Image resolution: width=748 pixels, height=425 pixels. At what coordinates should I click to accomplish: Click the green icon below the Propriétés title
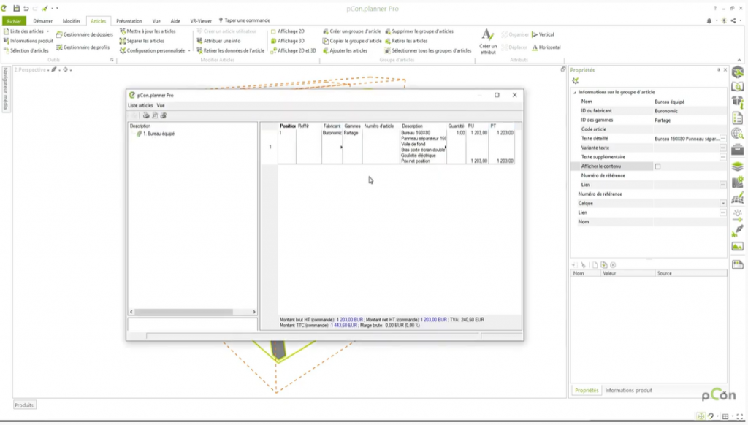point(576,81)
